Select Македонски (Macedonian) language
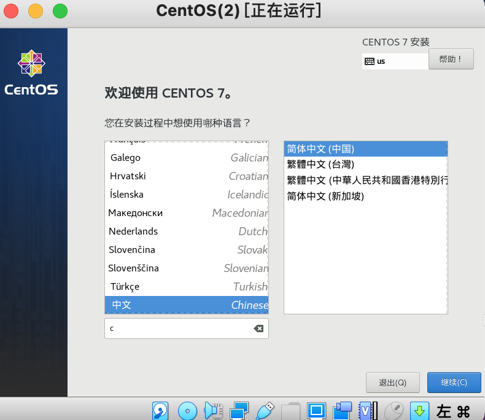The width and height of the screenshot is (485, 420). (x=187, y=213)
